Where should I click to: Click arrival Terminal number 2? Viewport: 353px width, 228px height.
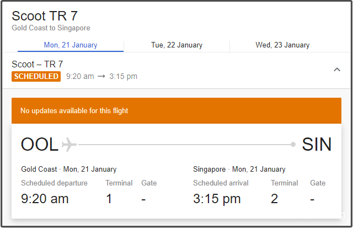[x=274, y=199]
